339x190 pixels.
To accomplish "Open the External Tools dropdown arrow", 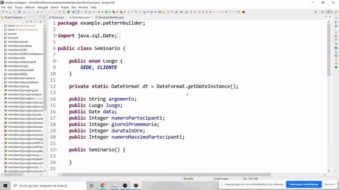I will coord(124,12).
